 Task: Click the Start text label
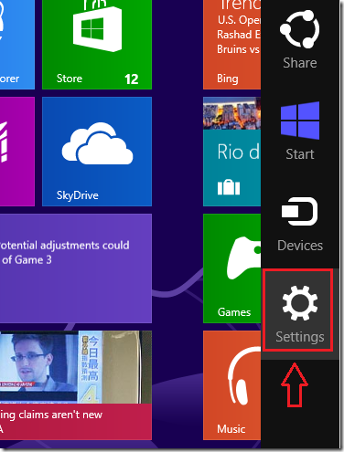pyautogui.click(x=300, y=154)
